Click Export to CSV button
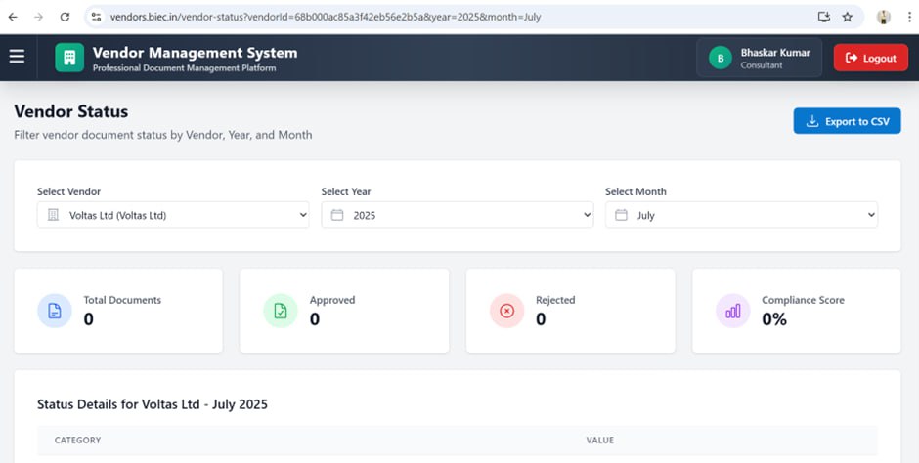 pos(847,121)
